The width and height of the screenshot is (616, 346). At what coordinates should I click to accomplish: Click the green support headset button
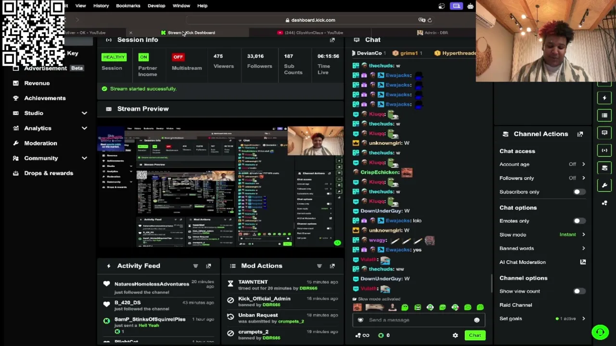[600, 332]
